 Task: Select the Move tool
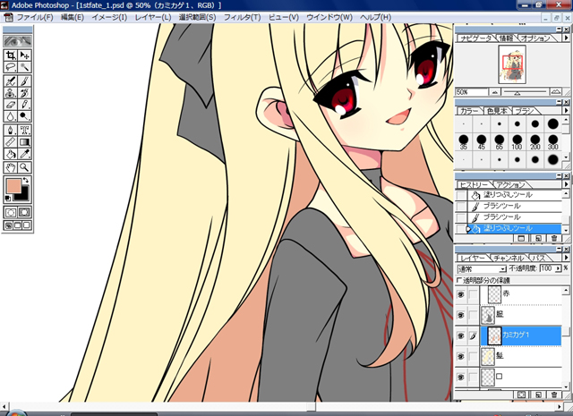click(24, 55)
